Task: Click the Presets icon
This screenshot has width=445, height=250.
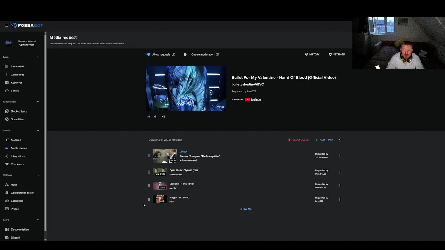Action: point(7,209)
